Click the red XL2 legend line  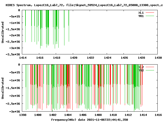(x=150, y=67)
